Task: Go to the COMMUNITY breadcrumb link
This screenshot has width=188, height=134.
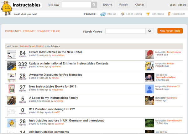Action: 13,31
